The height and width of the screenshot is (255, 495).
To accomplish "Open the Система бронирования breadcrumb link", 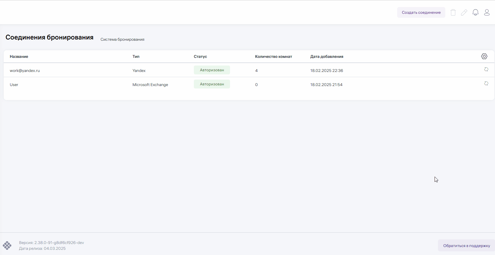I will pos(122,39).
